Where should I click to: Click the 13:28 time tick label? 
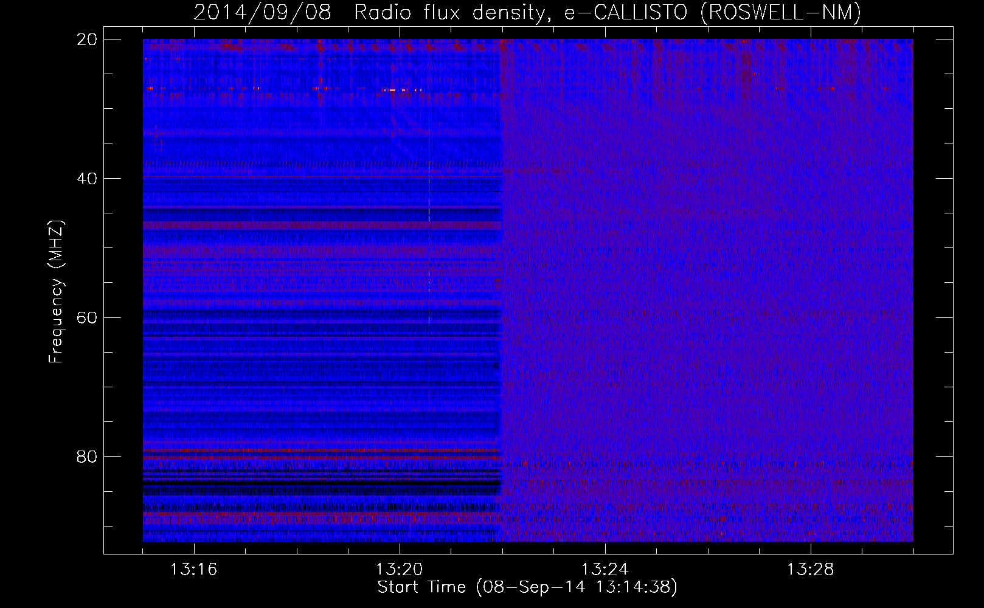(810, 570)
